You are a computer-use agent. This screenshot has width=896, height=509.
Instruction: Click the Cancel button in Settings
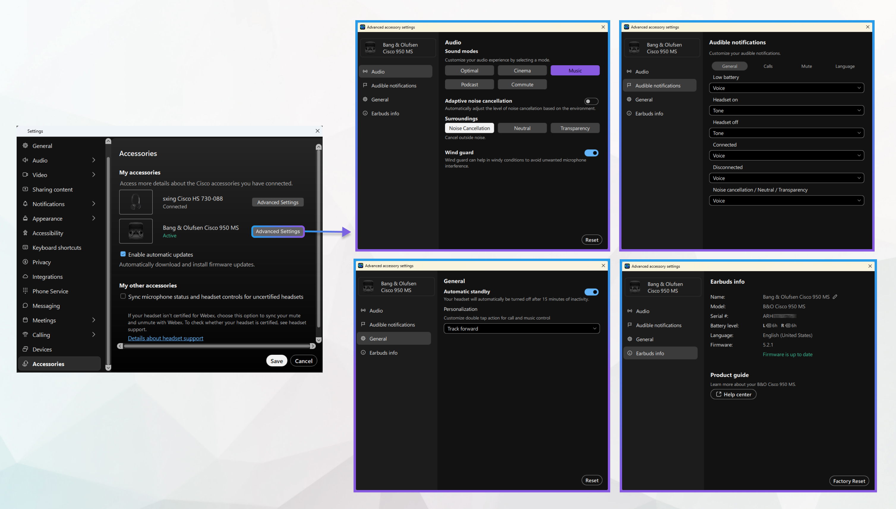pyautogui.click(x=304, y=361)
